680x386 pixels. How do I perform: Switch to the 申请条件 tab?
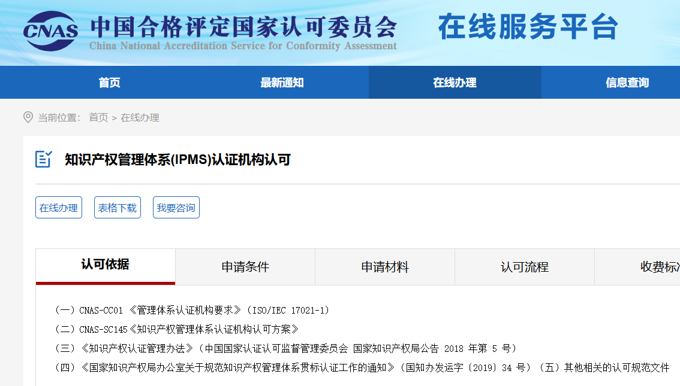point(245,266)
